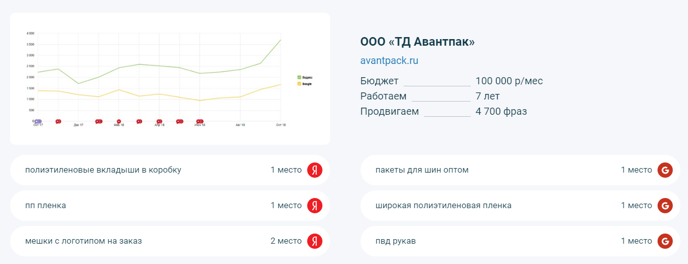Toggle the Google checkbox in chart legend
The image size is (688, 264).
point(299,84)
